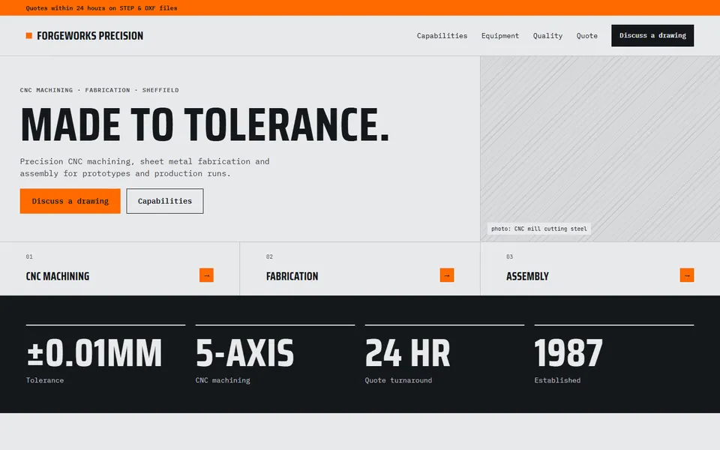720x450 pixels.
Task: Click the 'Tolerance' stat label
Action: click(x=45, y=380)
